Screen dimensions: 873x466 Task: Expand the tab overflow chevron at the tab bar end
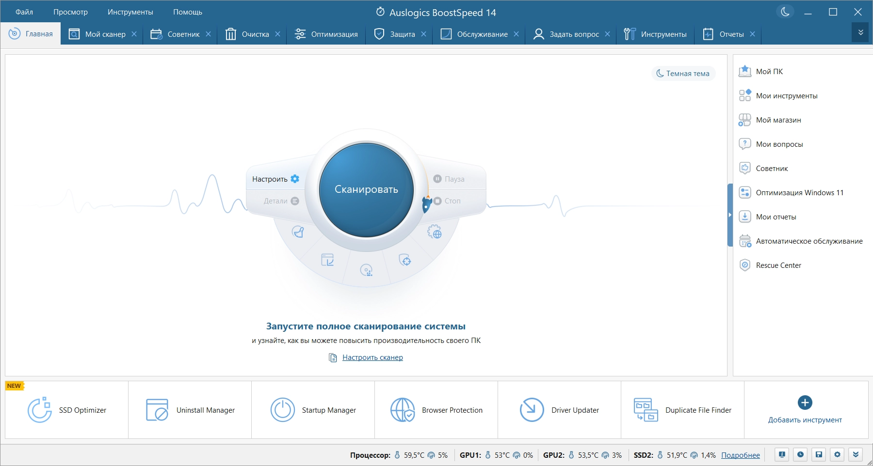pyautogui.click(x=860, y=32)
